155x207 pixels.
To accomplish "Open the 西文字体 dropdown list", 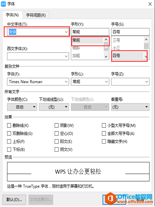I will (x=66, y=56).
